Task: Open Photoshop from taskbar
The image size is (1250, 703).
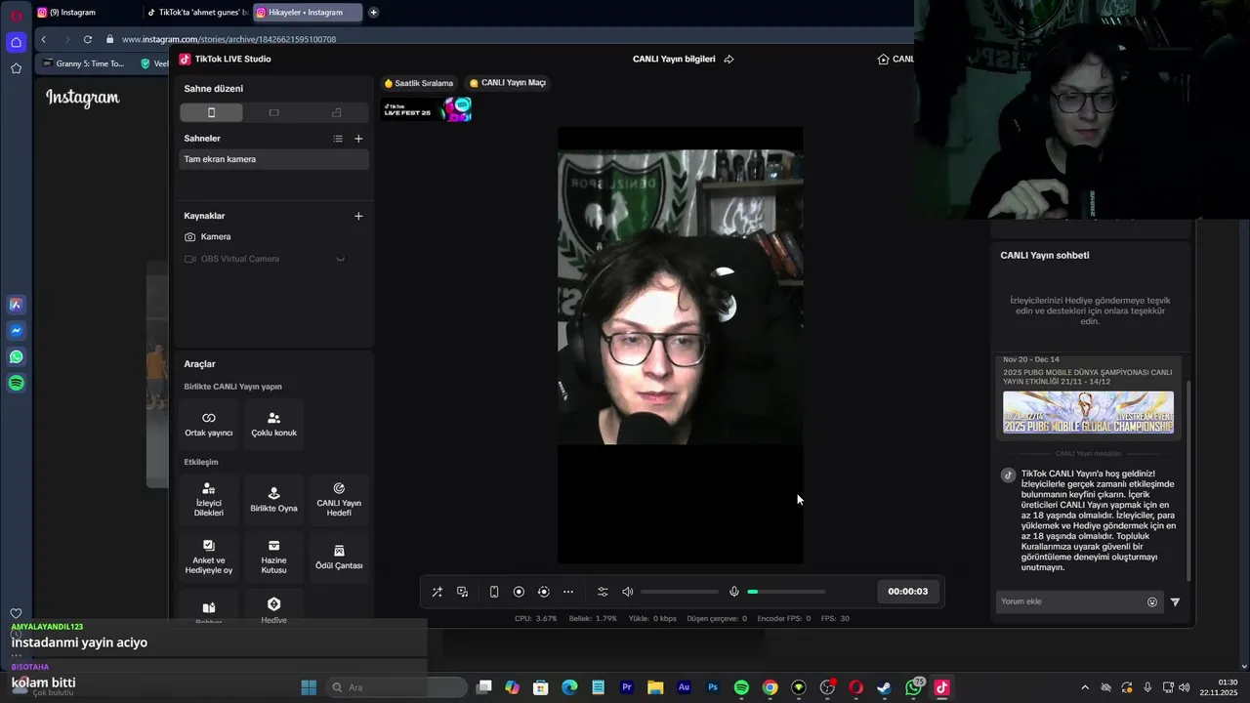Action: [713, 687]
